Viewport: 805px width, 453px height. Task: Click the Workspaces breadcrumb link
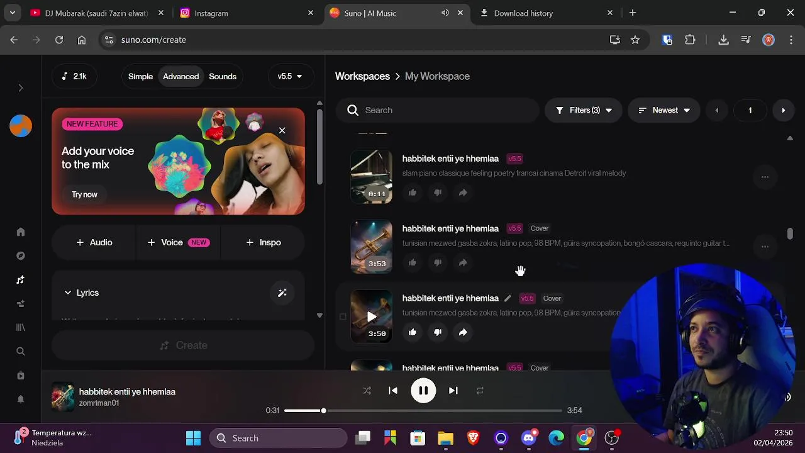pos(362,76)
